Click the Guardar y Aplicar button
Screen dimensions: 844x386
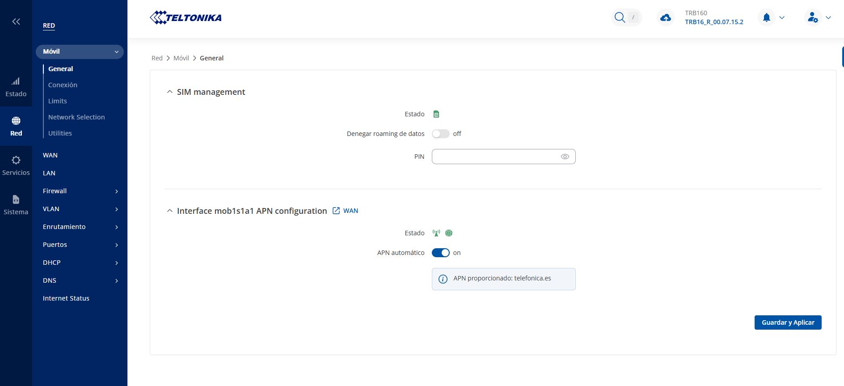click(788, 322)
